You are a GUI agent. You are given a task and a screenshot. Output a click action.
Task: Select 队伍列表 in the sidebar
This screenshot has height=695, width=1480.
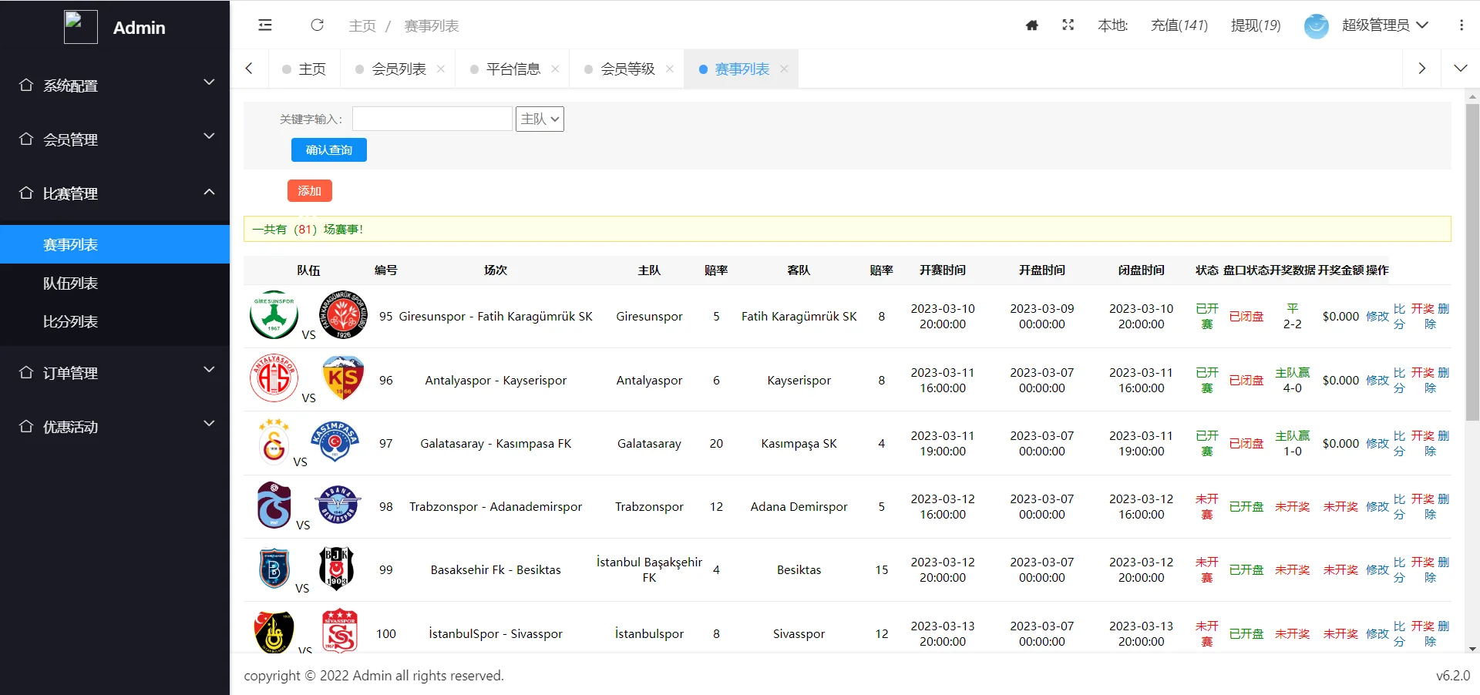point(70,283)
